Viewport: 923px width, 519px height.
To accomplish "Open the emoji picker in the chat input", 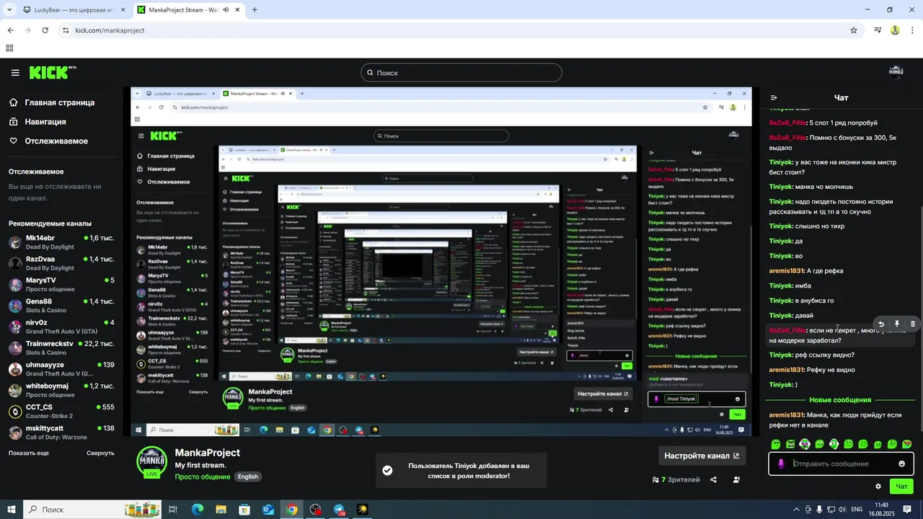I will [901, 463].
